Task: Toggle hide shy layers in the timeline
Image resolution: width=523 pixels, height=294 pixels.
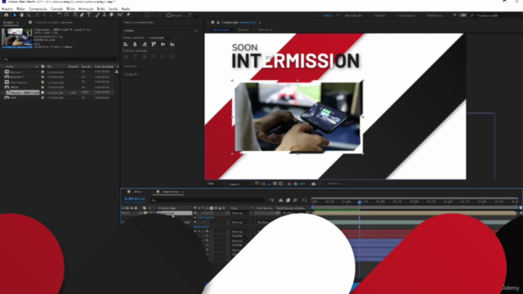Action: (x=280, y=200)
